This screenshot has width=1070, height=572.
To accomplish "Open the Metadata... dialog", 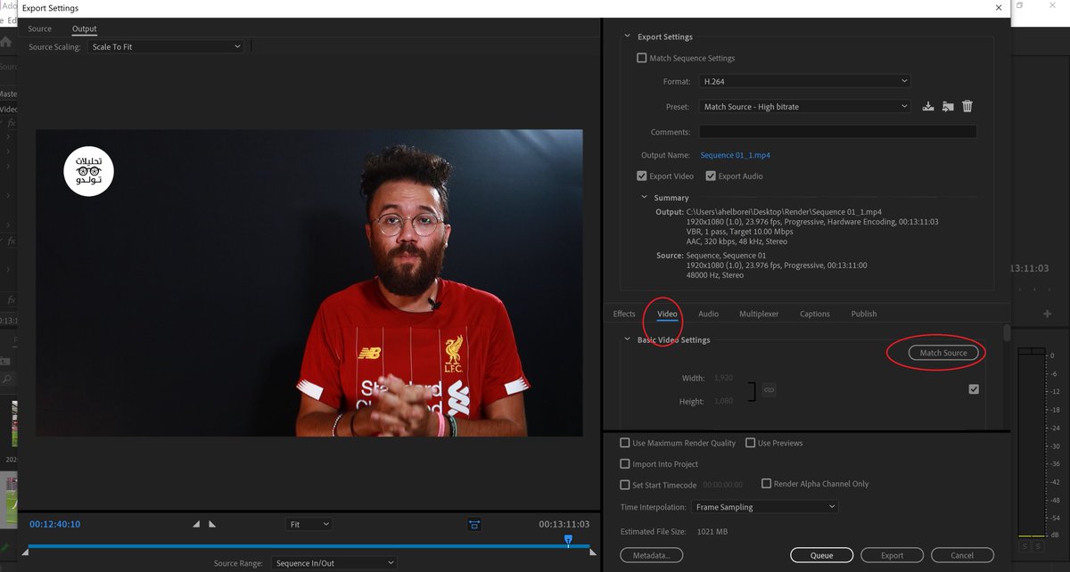I will point(652,555).
